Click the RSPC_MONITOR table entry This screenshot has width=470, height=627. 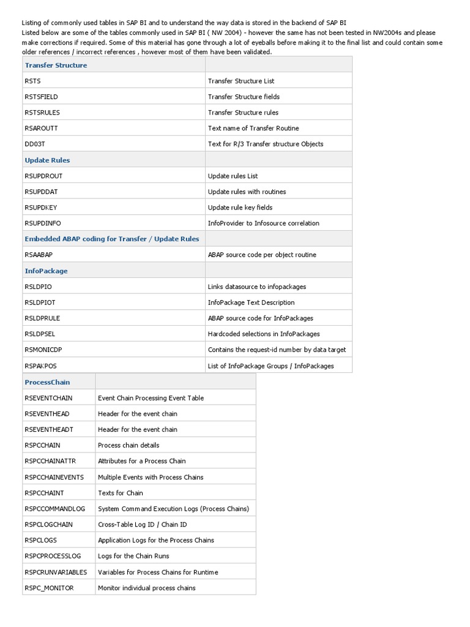pos(49,588)
